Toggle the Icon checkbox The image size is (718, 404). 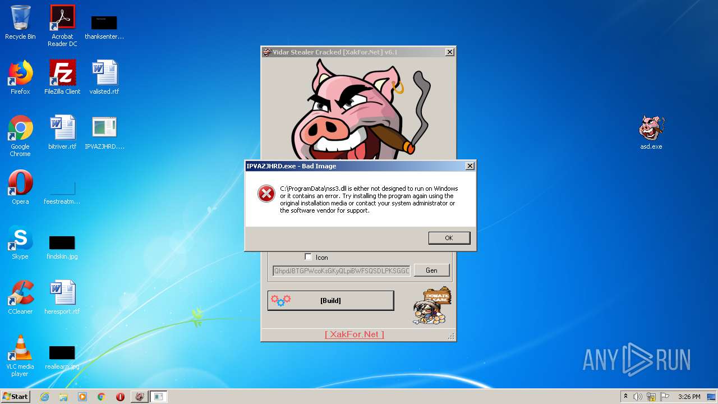point(308,257)
